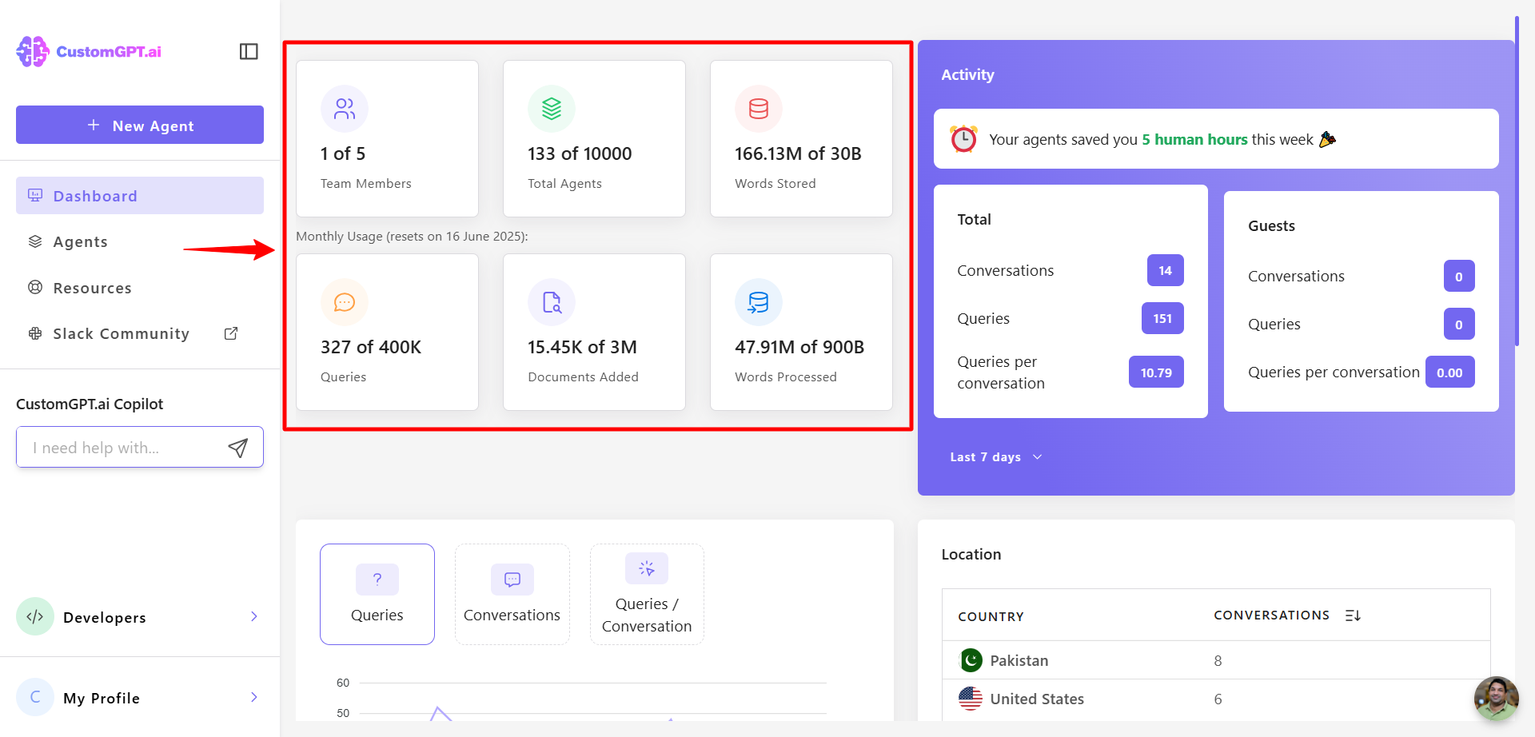Click the Total Conversations count badge 14
Screen dimensions: 1535x737
click(x=1166, y=270)
